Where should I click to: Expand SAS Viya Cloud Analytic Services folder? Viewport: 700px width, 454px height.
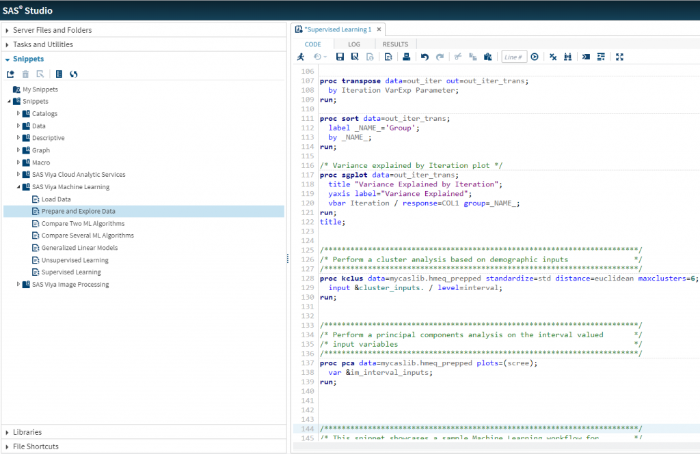coord(18,174)
